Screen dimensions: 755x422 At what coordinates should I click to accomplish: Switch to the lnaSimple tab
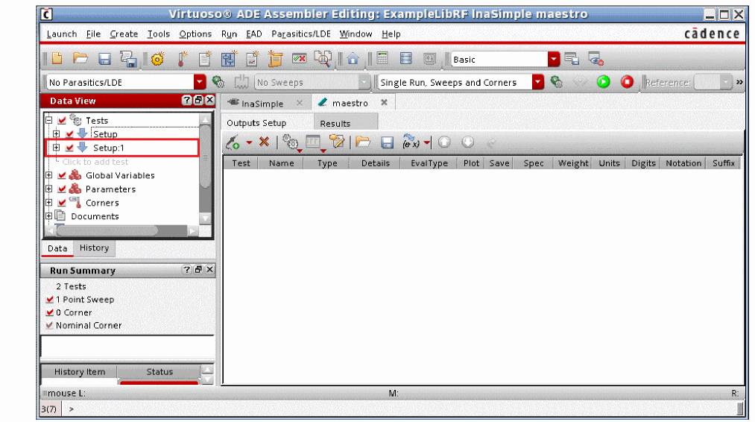[262, 103]
